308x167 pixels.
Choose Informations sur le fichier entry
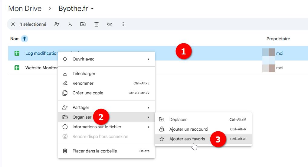coord(106,127)
